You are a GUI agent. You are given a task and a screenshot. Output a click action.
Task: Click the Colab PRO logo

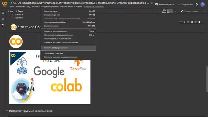(5, 4)
